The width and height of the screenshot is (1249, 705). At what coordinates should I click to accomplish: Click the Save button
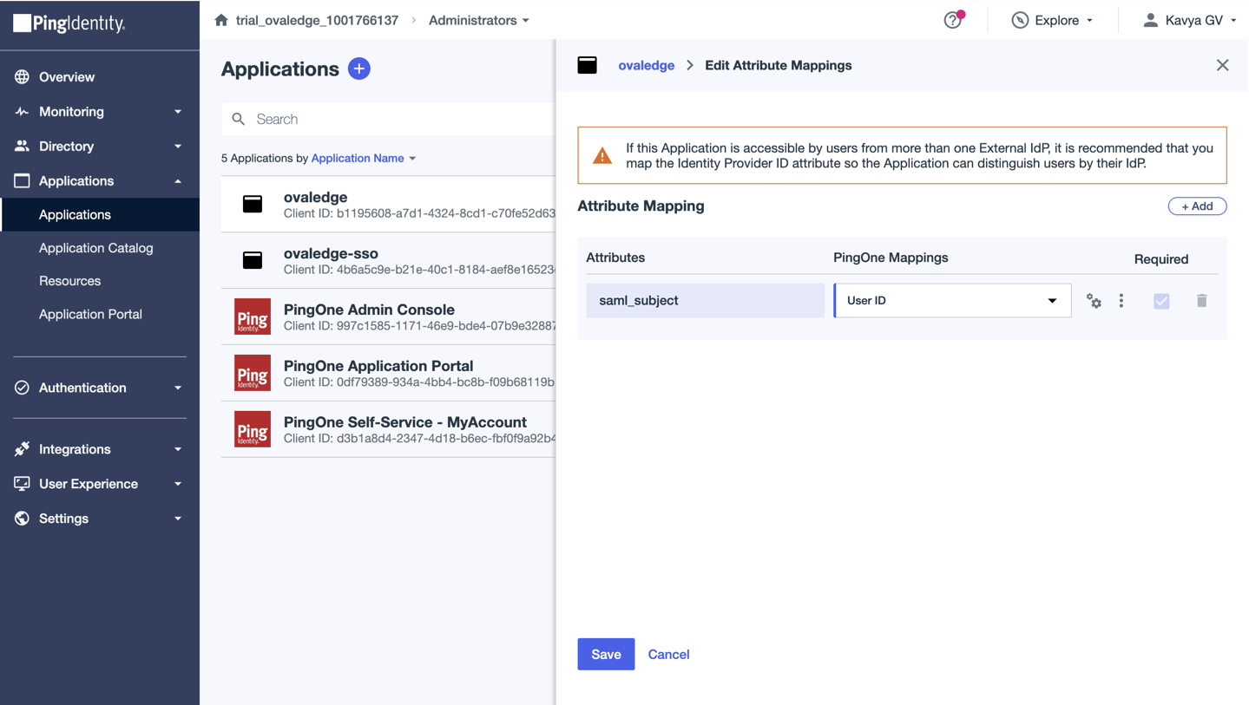click(606, 654)
